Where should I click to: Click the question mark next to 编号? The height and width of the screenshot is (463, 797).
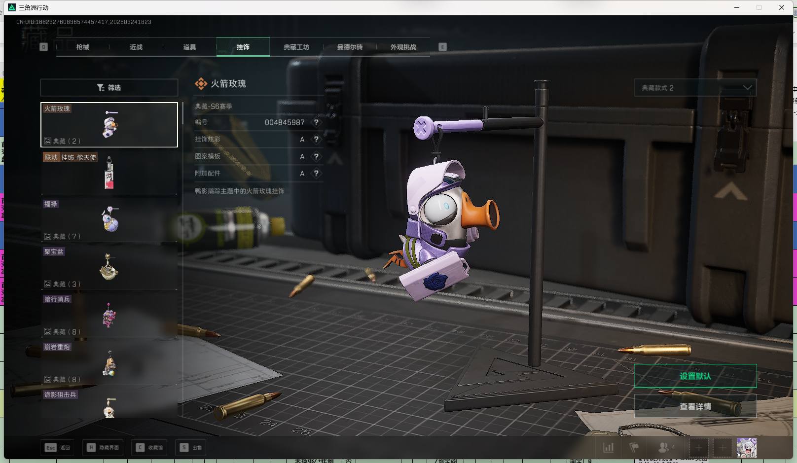pos(316,122)
